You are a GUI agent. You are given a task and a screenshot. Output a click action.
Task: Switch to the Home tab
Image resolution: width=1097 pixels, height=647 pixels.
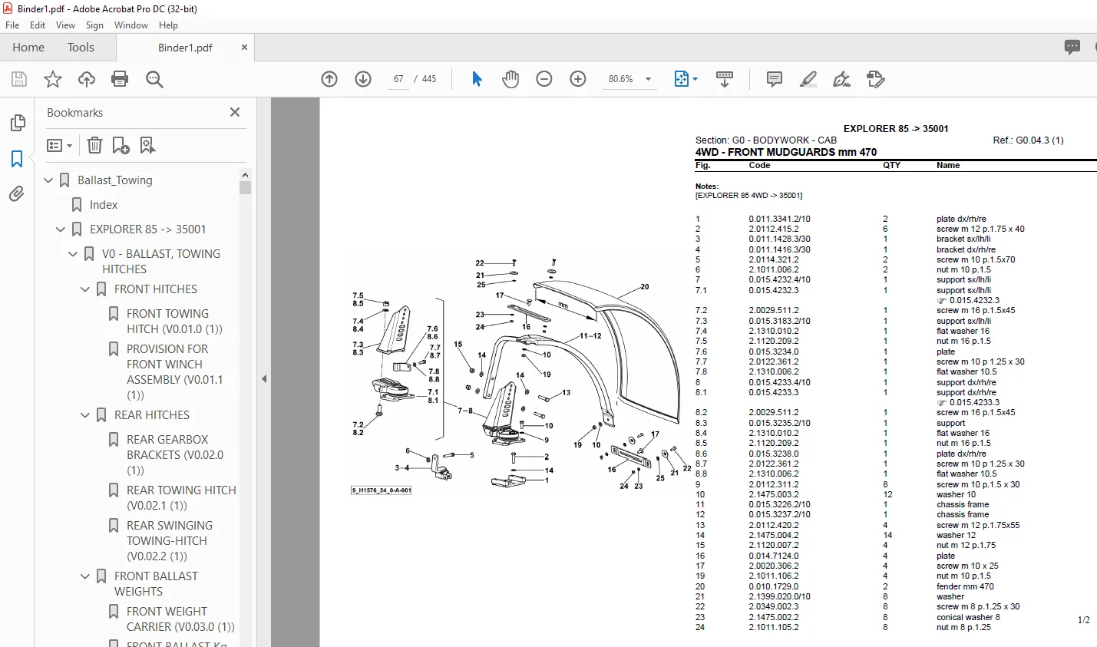click(28, 48)
